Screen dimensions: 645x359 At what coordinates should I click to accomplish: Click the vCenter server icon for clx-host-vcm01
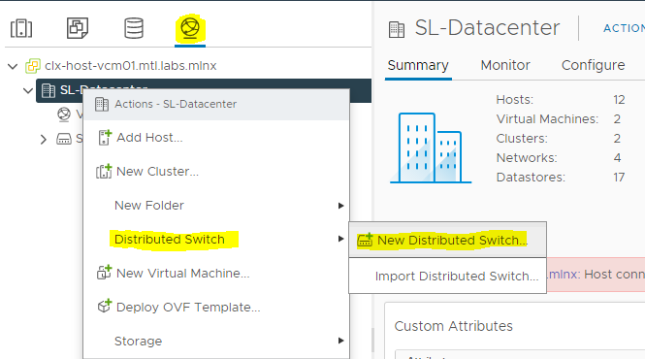(x=33, y=66)
